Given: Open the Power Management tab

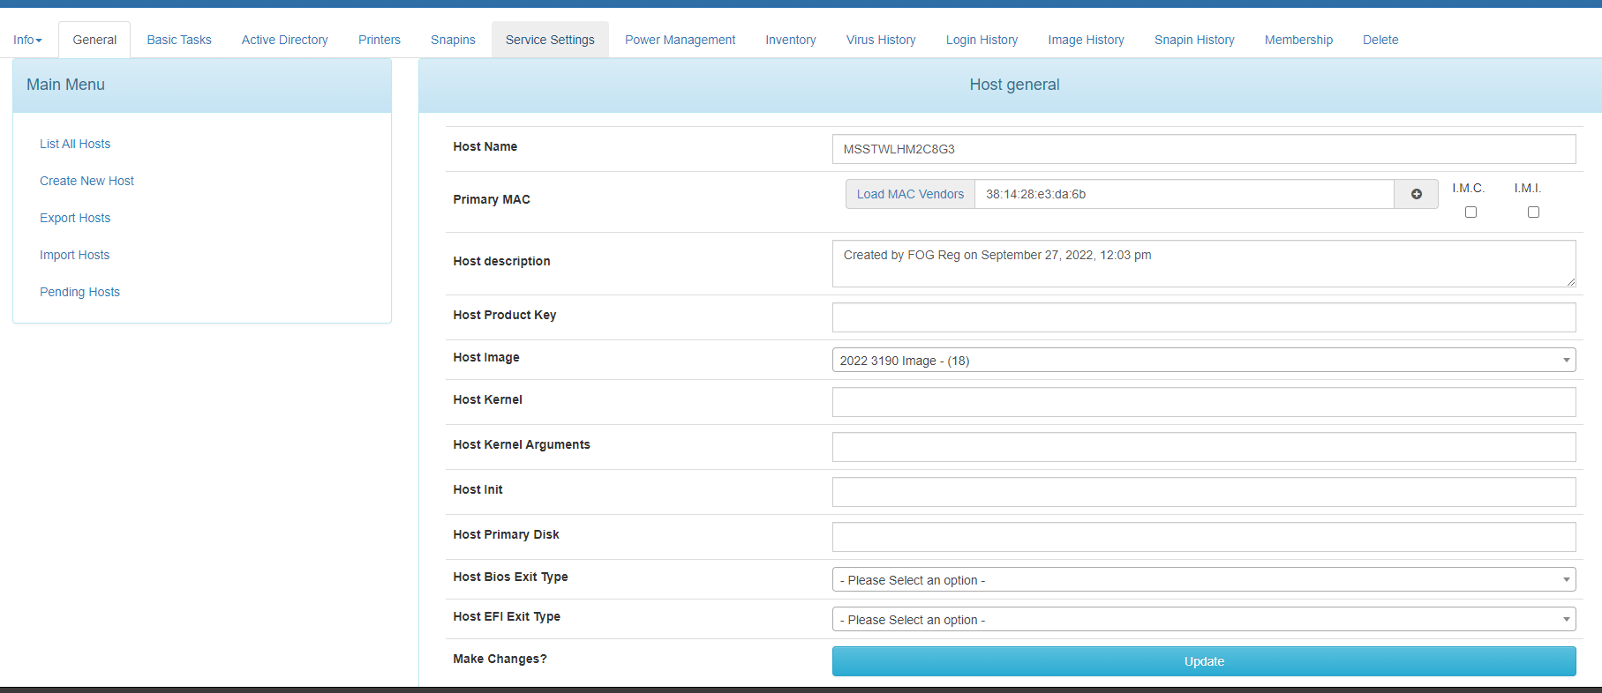Looking at the screenshot, I should click(680, 40).
